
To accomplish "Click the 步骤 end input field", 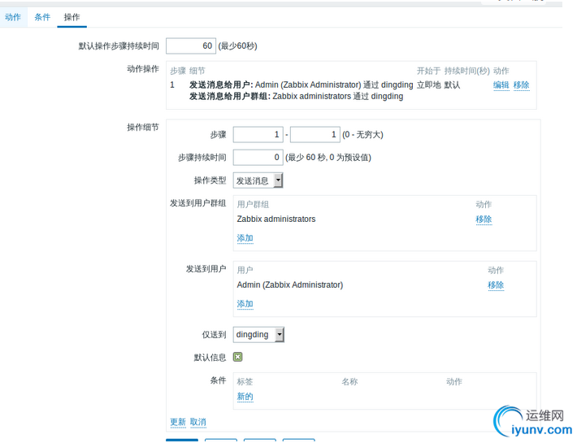I will coord(315,135).
